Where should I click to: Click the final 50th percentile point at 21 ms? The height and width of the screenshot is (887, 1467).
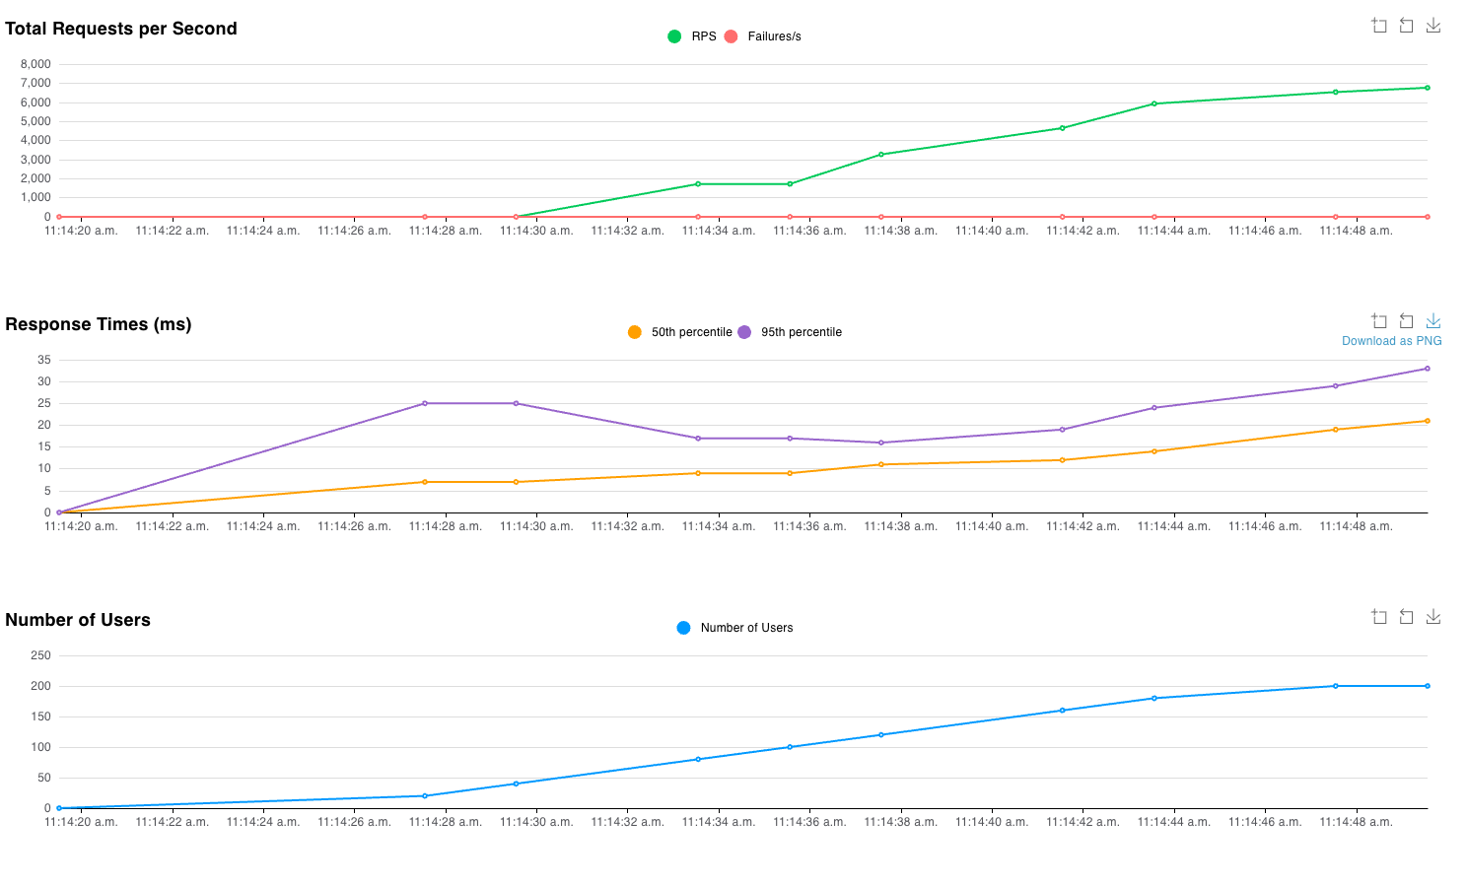coord(1427,421)
